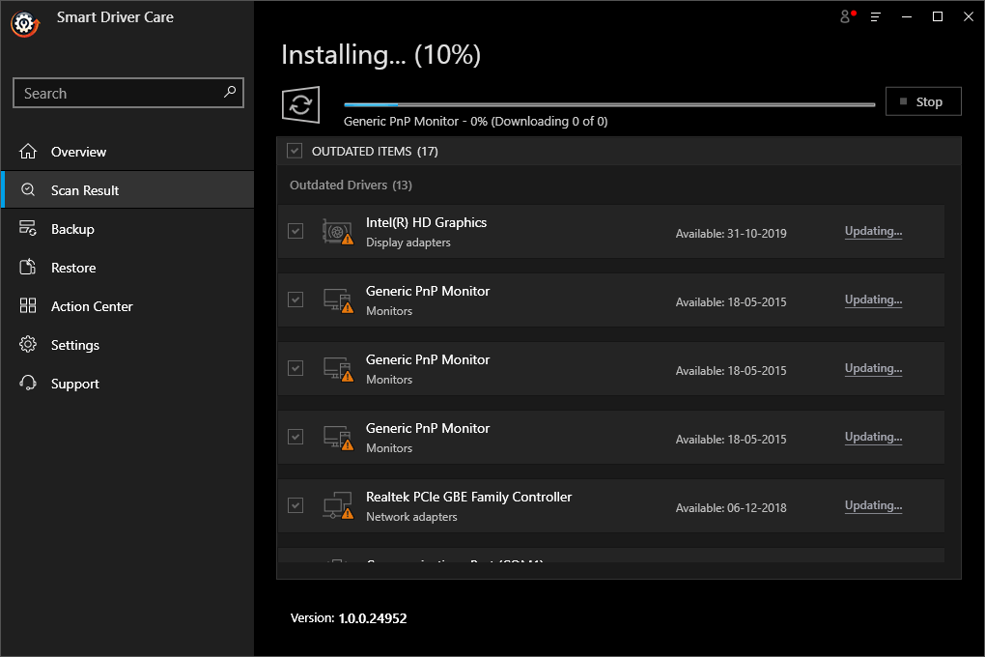Go to the Backup section
This screenshot has width=985, height=657.
click(72, 229)
